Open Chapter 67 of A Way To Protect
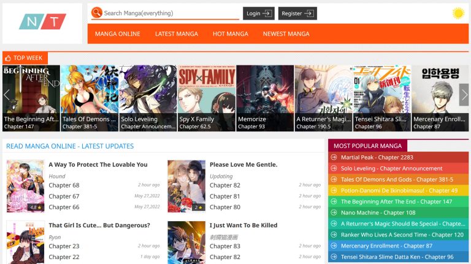The image size is (471, 264). tap(64, 196)
